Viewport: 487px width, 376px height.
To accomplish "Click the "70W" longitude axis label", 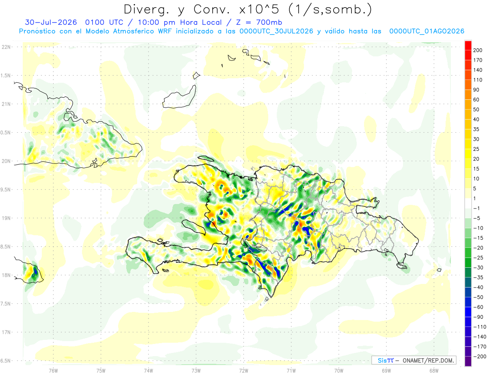I will coord(338,370).
